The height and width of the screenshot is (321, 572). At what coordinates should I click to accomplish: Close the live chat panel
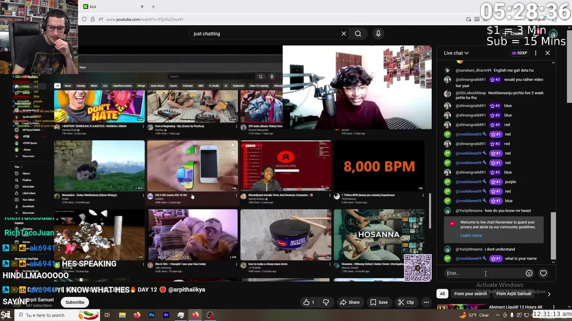pos(547,53)
